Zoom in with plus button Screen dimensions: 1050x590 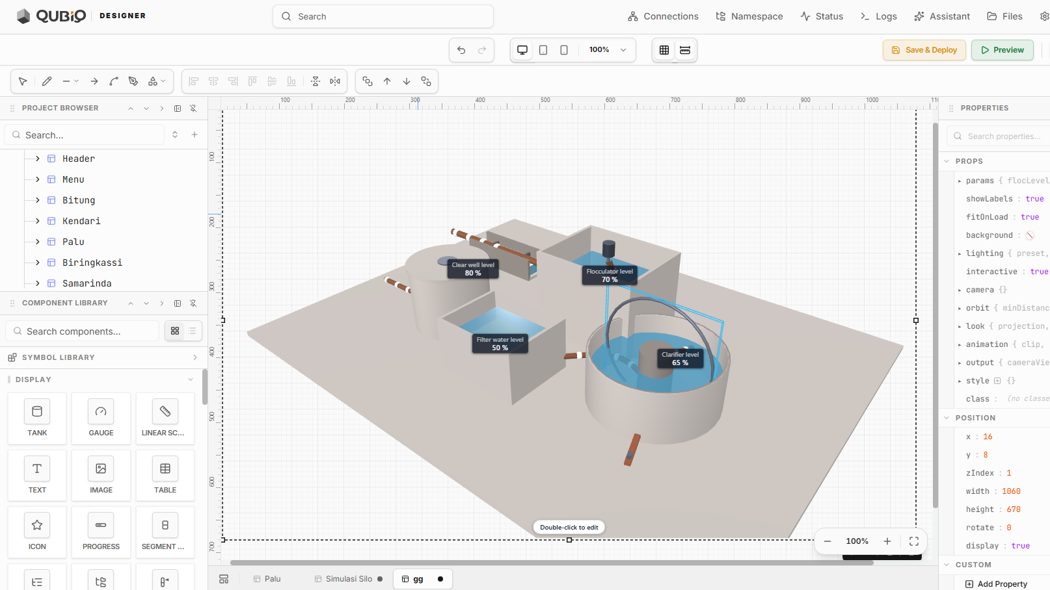pos(887,541)
